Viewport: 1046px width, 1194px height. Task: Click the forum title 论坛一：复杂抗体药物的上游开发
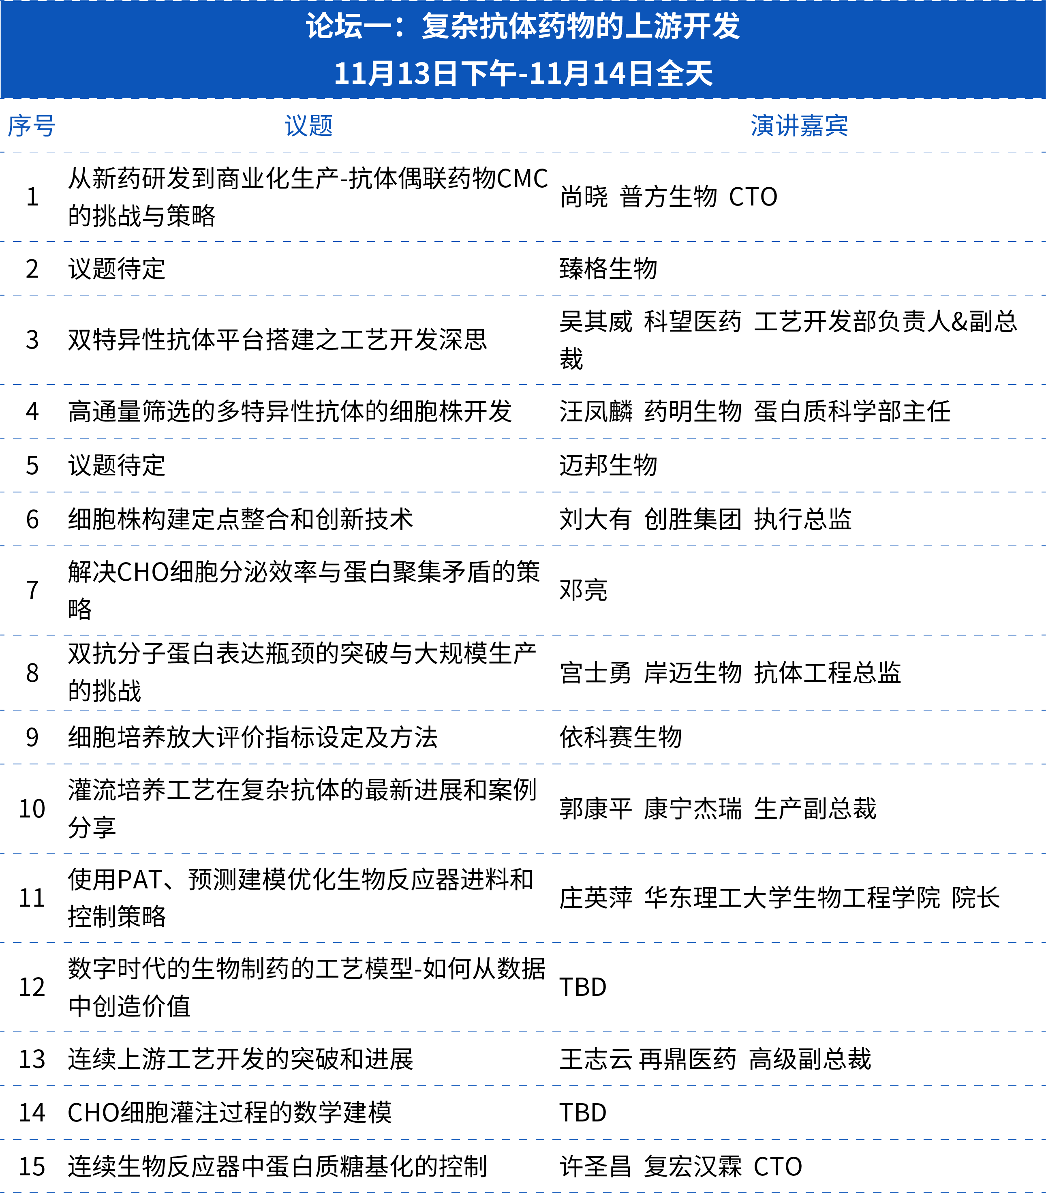pyautogui.click(x=523, y=27)
